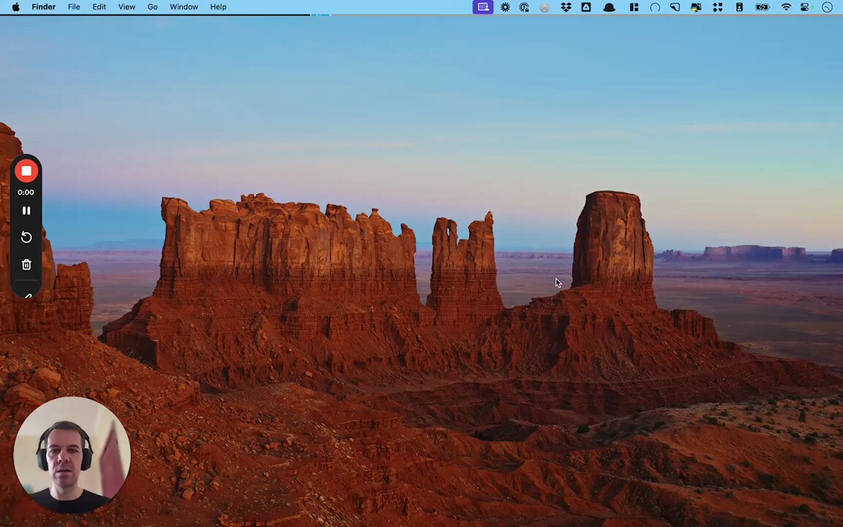This screenshot has width=843, height=527.
Task: Open the Edit menu
Action: coord(99,7)
